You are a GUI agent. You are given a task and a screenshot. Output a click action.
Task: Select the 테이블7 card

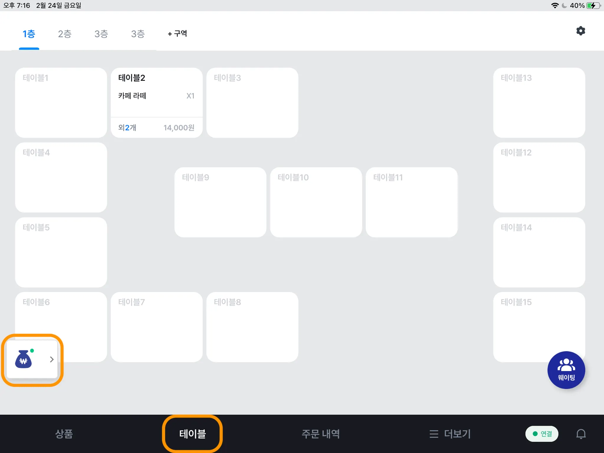(156, 327)
